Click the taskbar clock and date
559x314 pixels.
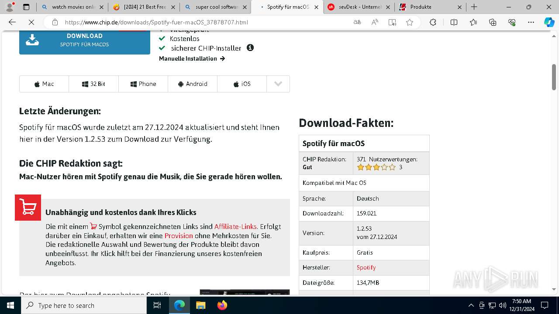(521, 305)
